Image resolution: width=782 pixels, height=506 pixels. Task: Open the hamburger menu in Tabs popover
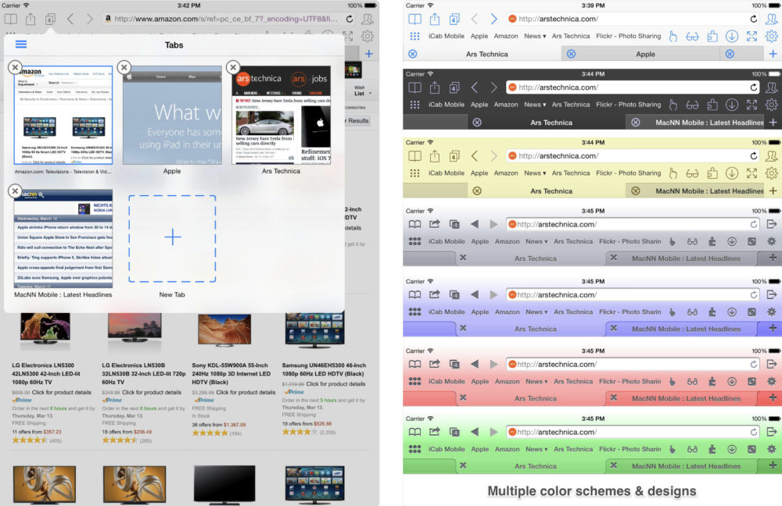tap(21, 45)
